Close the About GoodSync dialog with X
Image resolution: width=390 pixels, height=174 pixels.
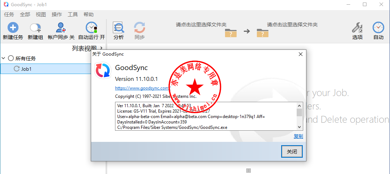[x=300, y=54]
